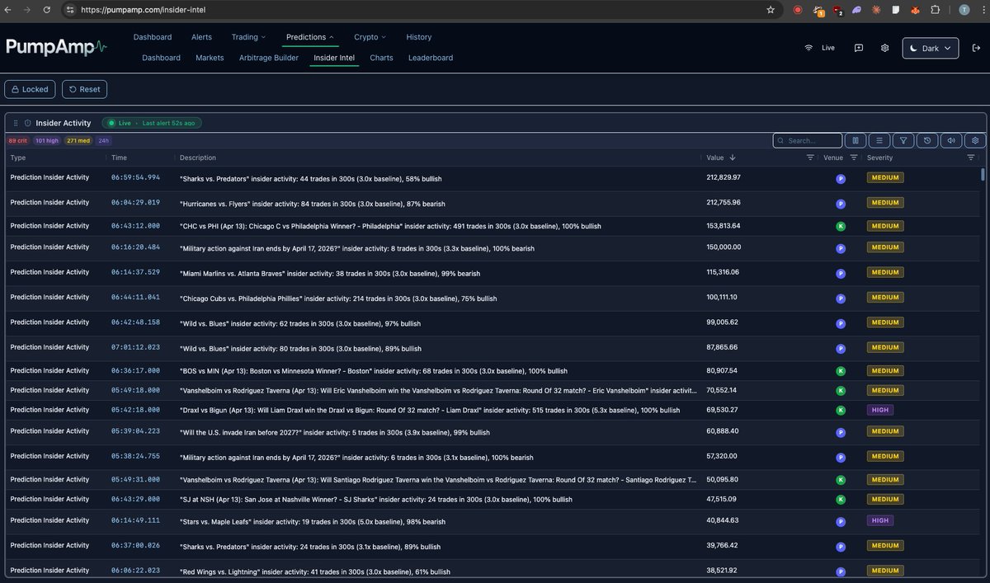
Task: Open the header settings gear
Action: 884,48
